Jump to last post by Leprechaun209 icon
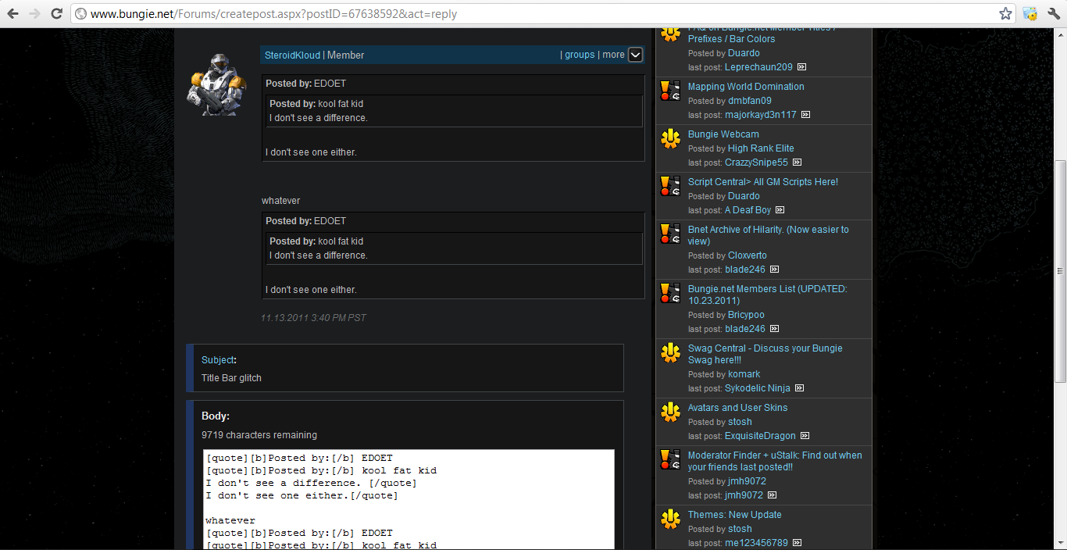Viewport: 1067px width, 550px height. click(x=801, y=67)
